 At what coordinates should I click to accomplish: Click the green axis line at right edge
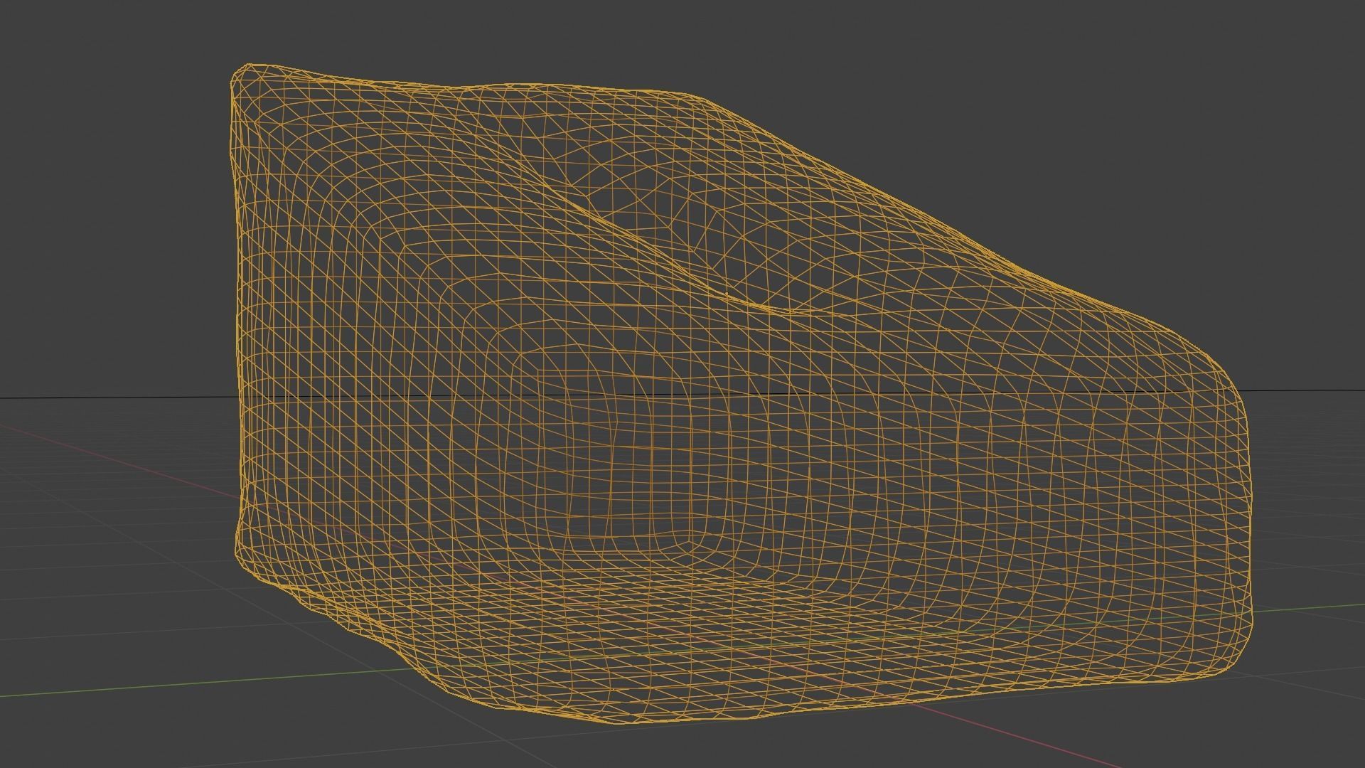(1315, 608)
